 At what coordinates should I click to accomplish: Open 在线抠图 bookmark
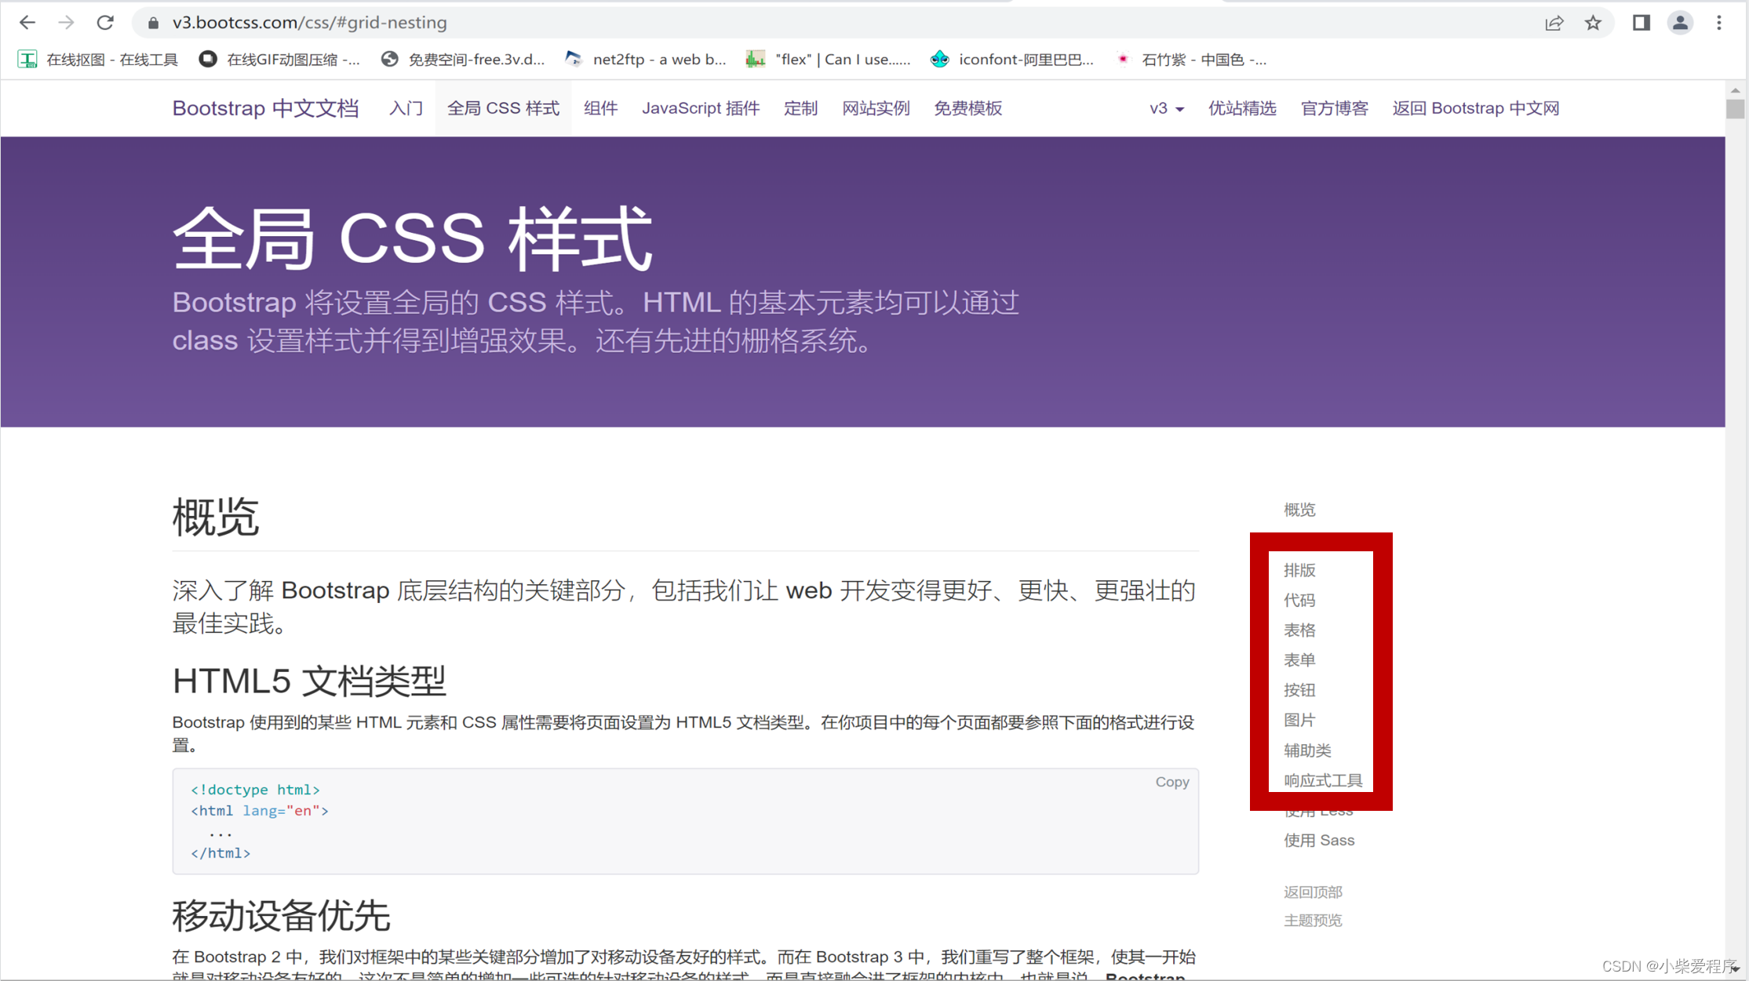click(98, 60)
